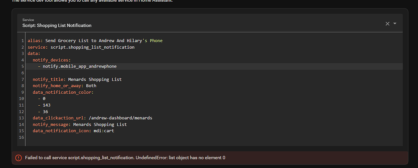
Task: Select the color value 143
Action: point(47,105)
